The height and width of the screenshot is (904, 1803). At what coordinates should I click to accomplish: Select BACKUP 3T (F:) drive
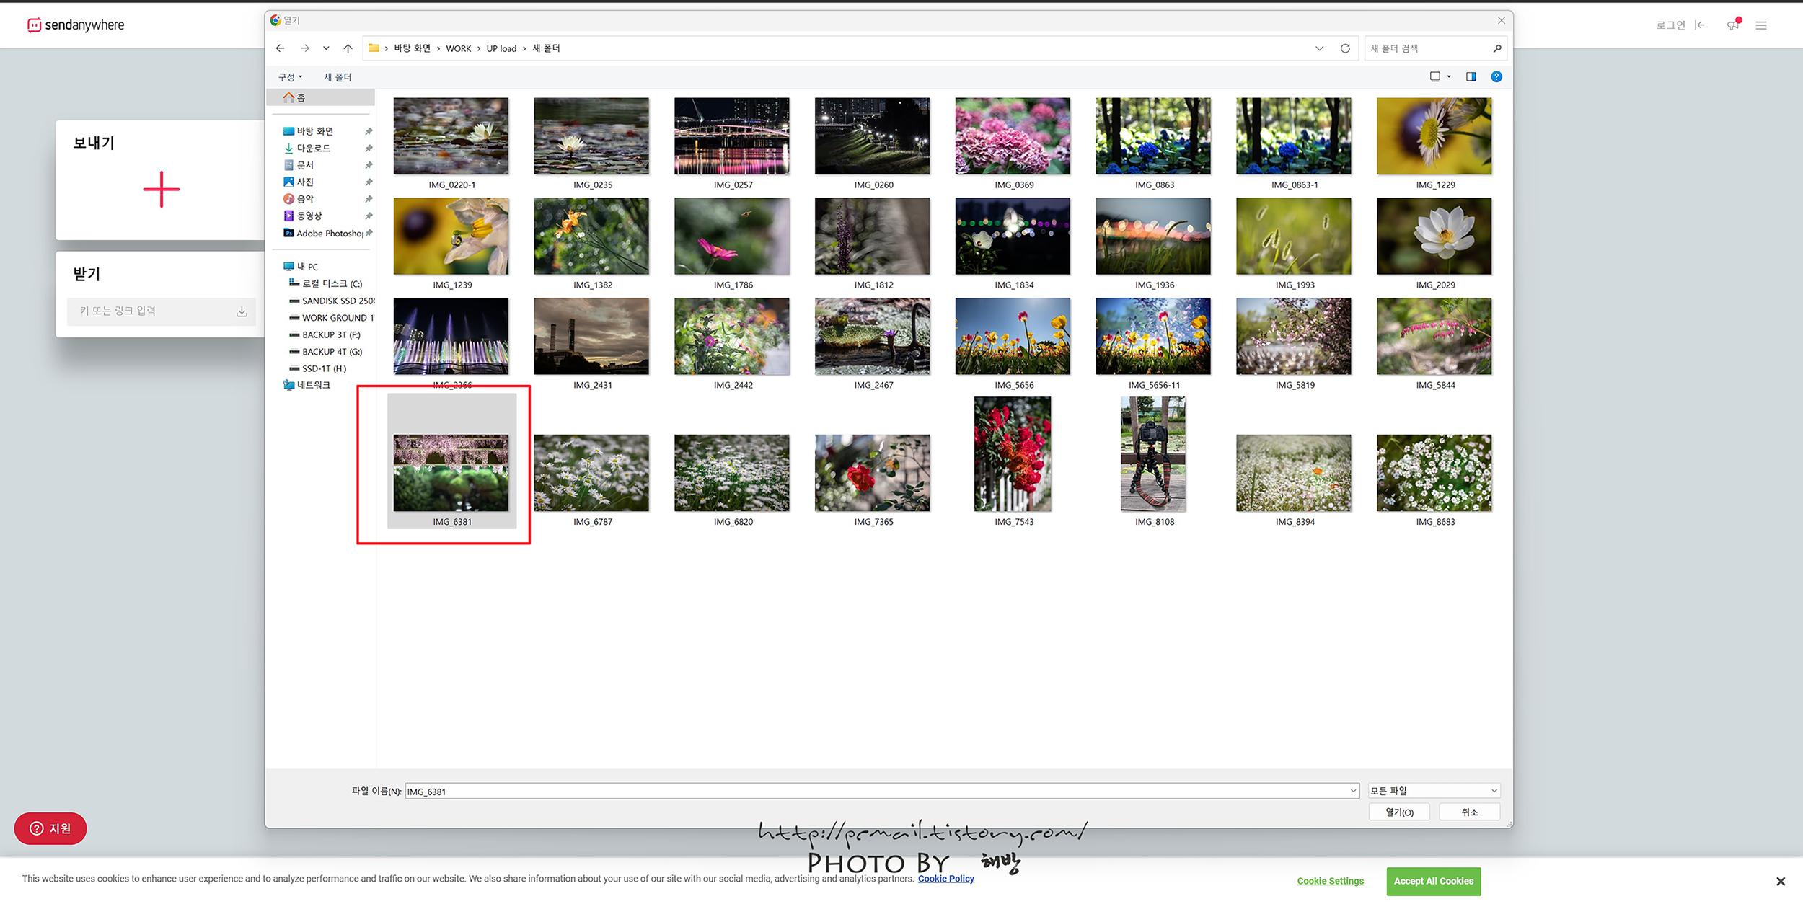[330, 335]
